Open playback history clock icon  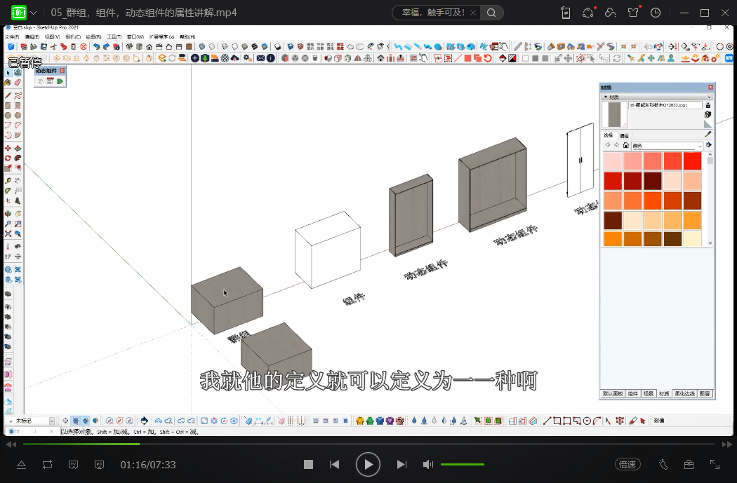coord(656,13)
